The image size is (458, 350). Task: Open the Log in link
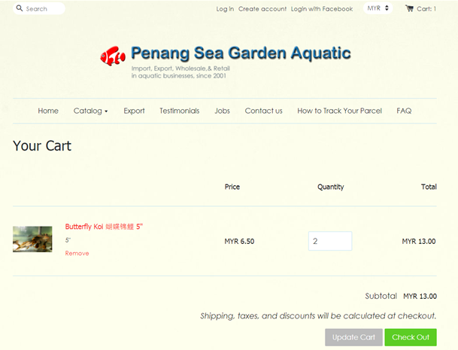coord(225,9)
